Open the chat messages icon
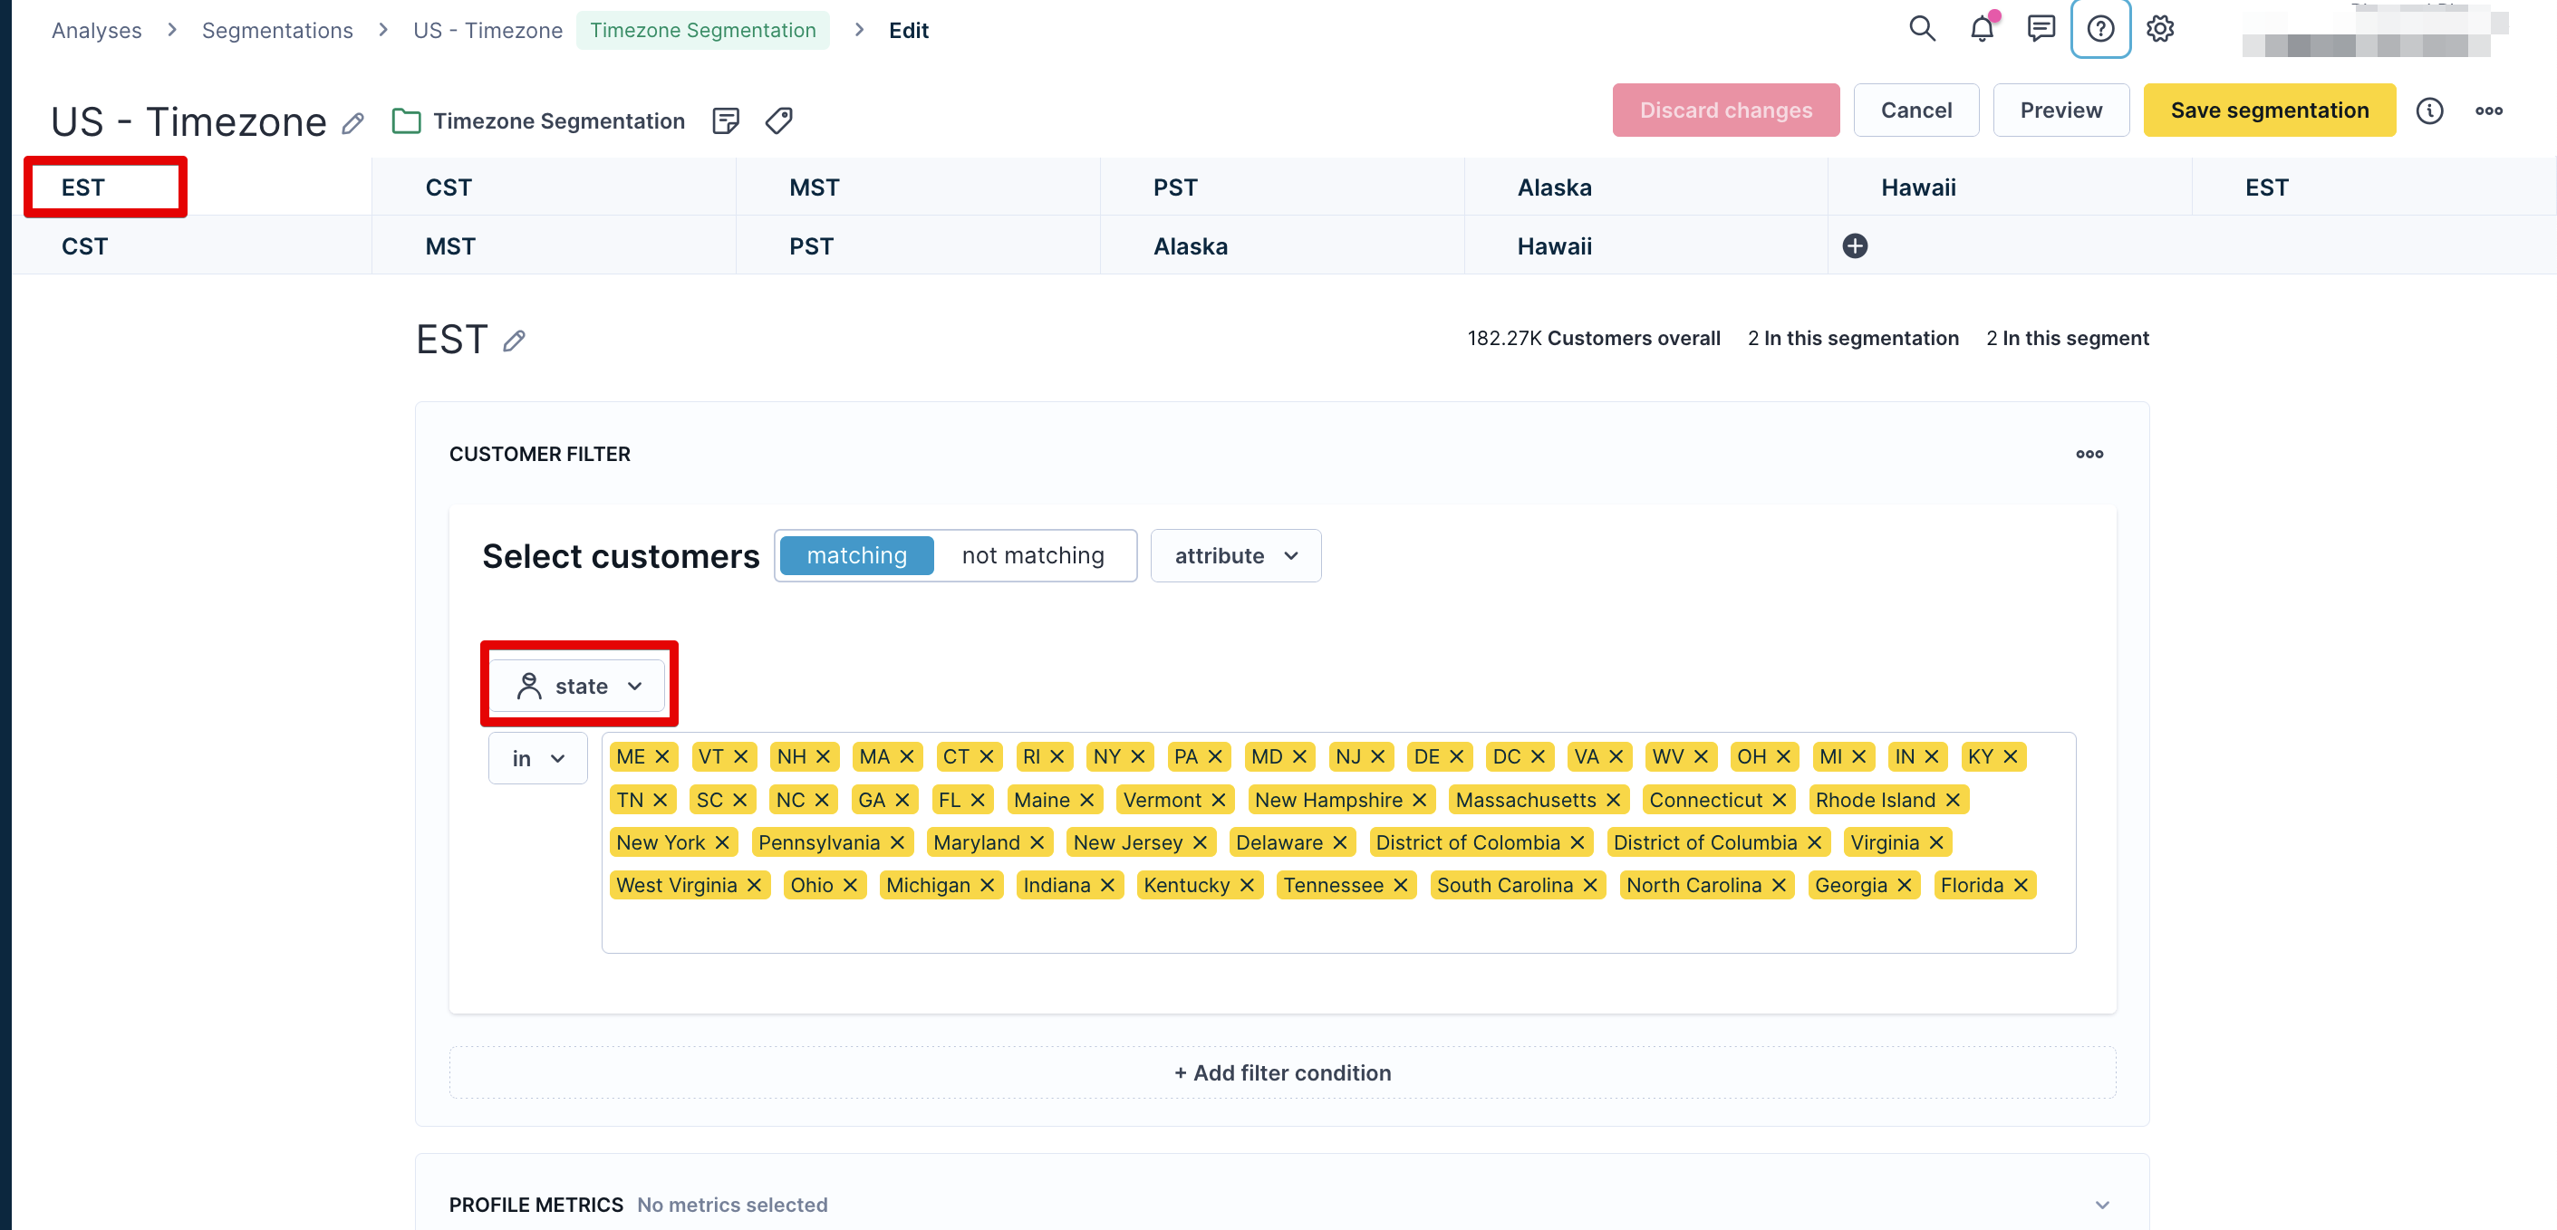Viewport: 2557px width, 1230px height. [x=2041, y=29]
